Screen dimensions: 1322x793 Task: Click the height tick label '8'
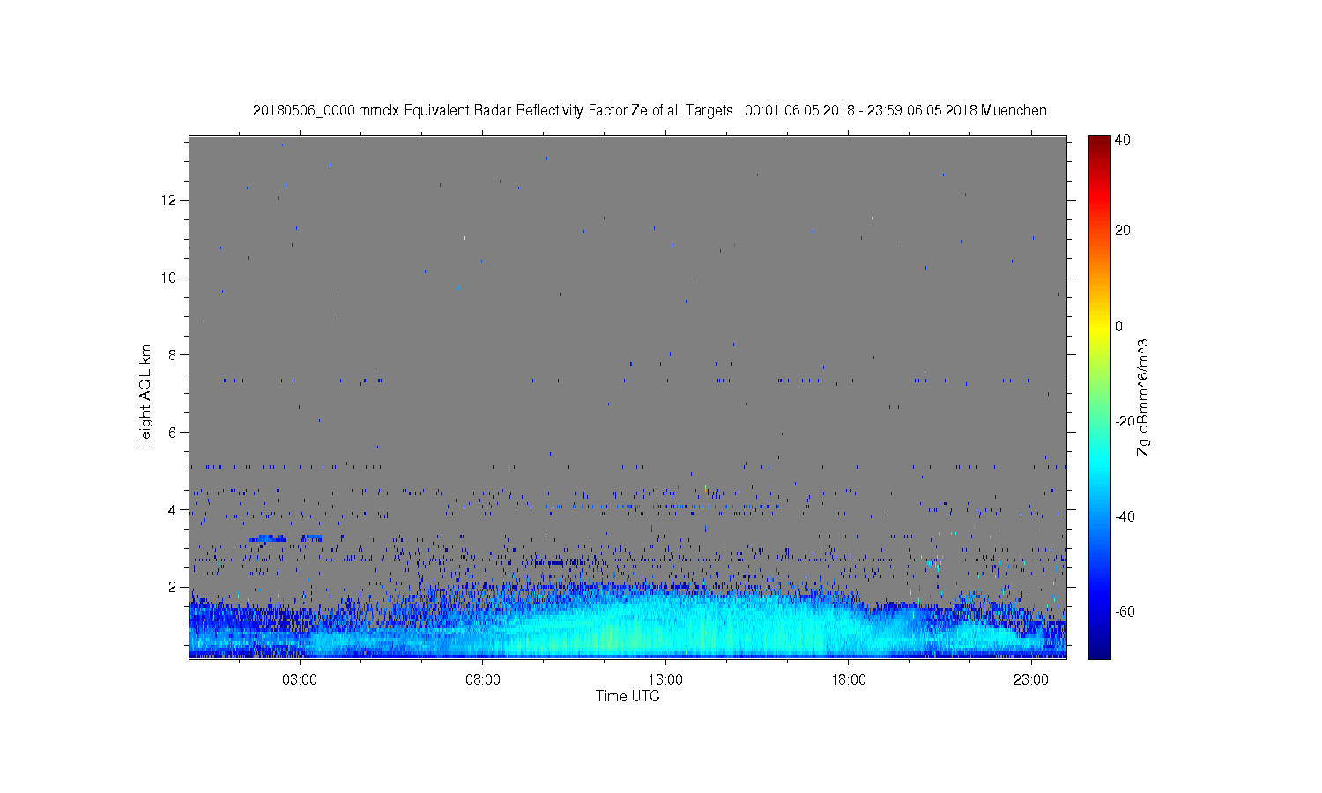pos(174,355)
